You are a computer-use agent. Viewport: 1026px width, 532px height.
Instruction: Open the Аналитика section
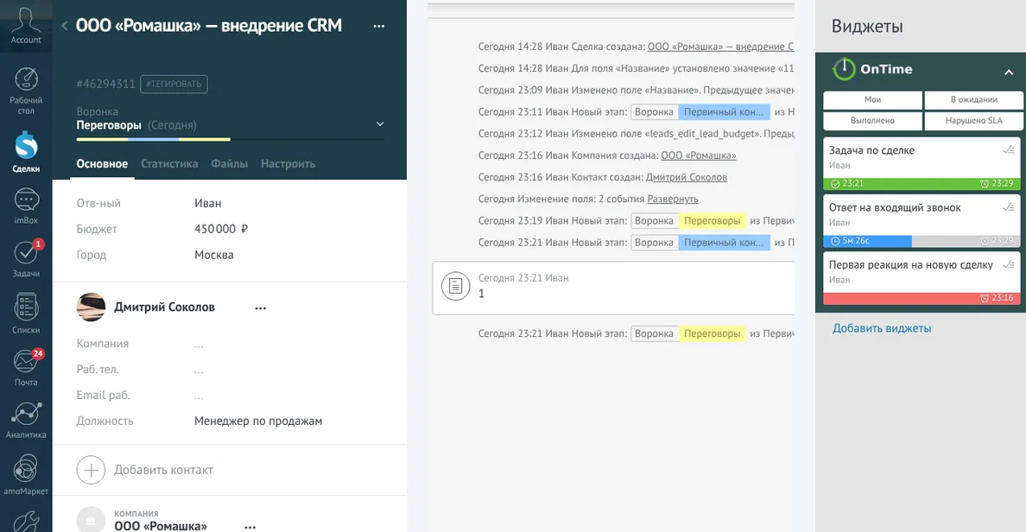point(26,420)
